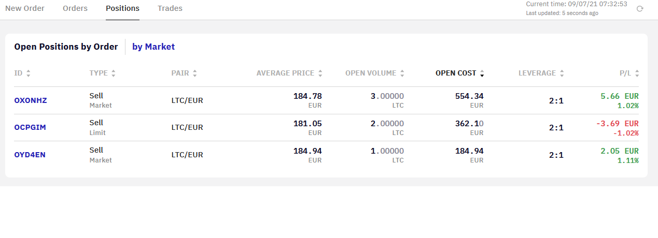Sort by TYPE column arrows
Viewport: 658px width, 238px height.
click(x=113, y=73)
